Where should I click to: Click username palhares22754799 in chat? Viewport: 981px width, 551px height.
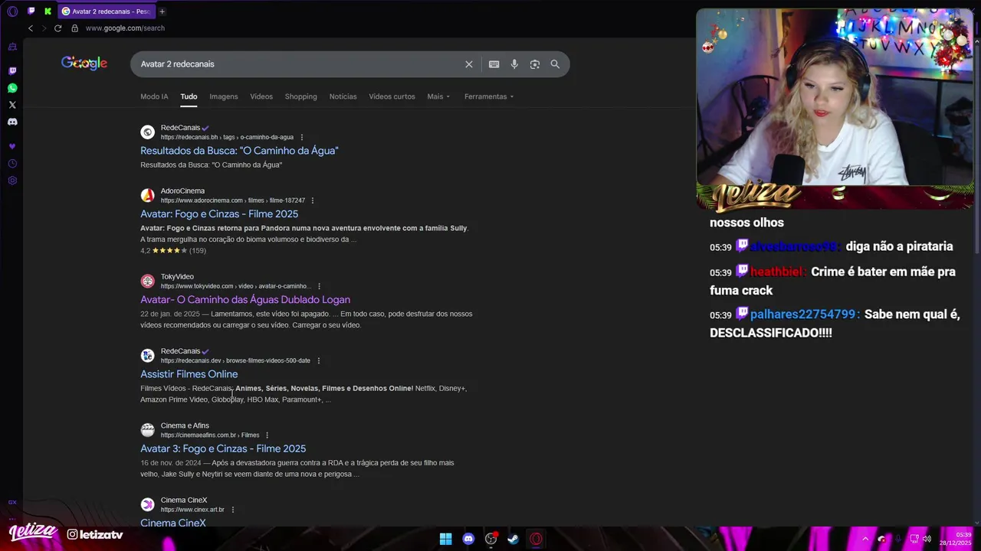click(x=802, y=315)
